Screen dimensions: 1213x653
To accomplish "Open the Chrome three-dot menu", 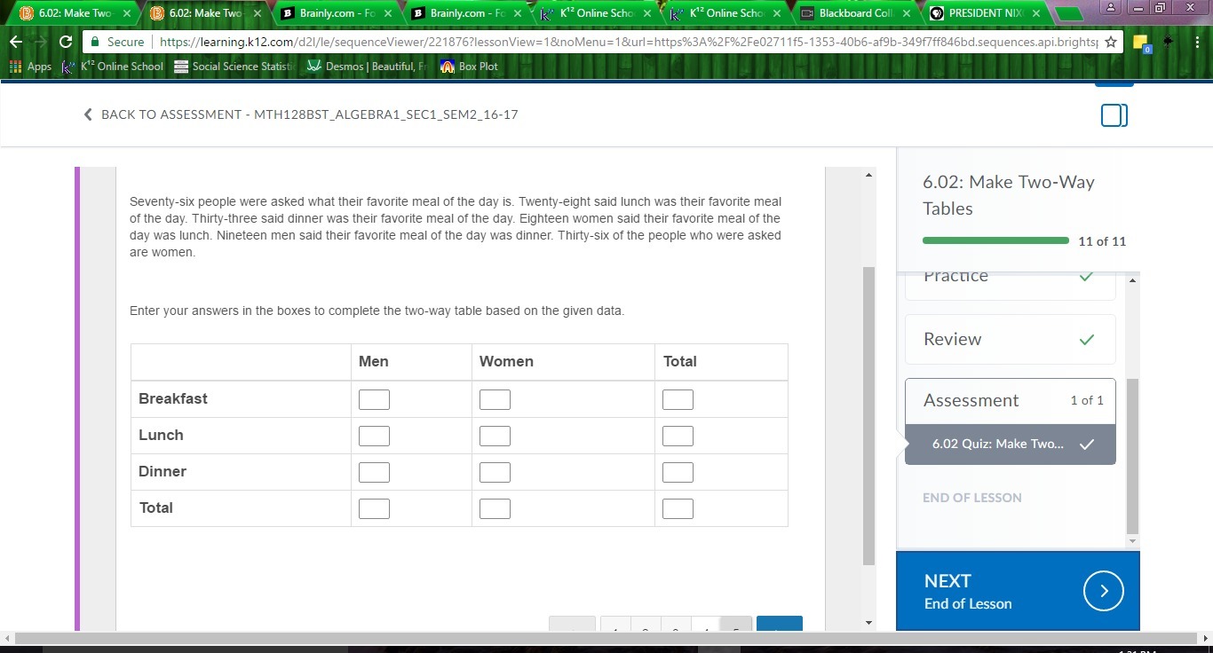I will coord(1198,42).
